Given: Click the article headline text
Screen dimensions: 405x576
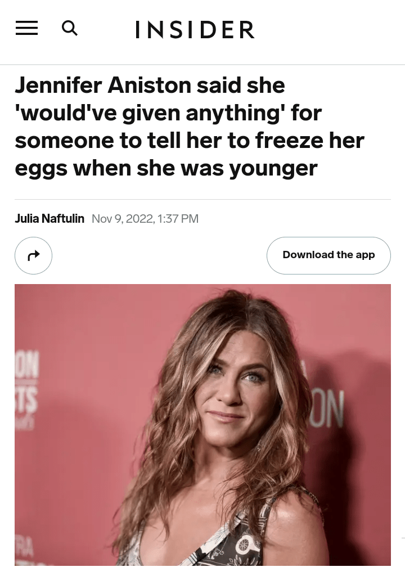Looking at the screenshot, I should point(189,127).
